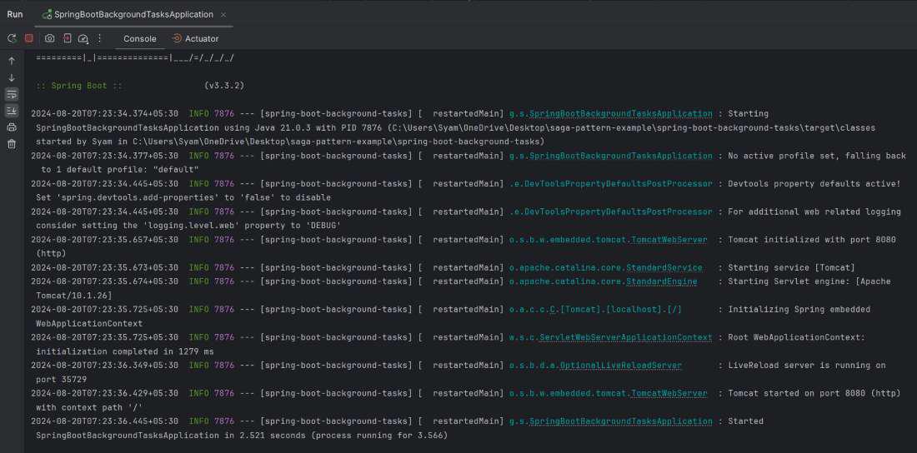Print the console output
This screenshot has height=453, width=917.
(x=12, y=127)
